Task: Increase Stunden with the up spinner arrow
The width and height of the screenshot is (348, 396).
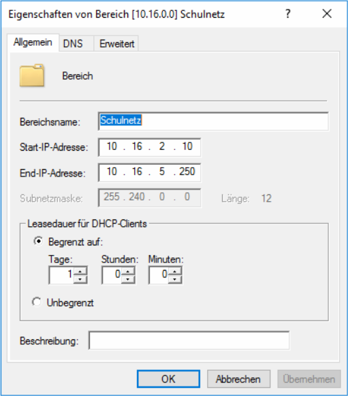Action: coord(128,271)
